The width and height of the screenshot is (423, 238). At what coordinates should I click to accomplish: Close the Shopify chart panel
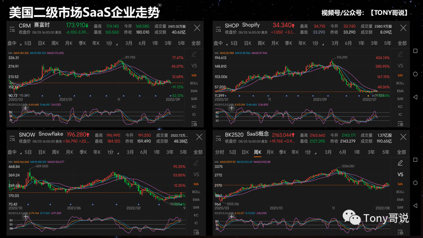[x=403, y=28]
